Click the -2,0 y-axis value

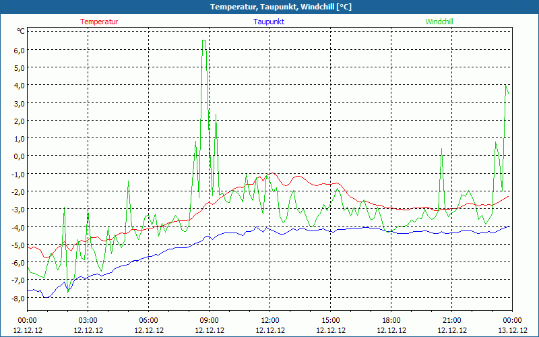(18, 192)
